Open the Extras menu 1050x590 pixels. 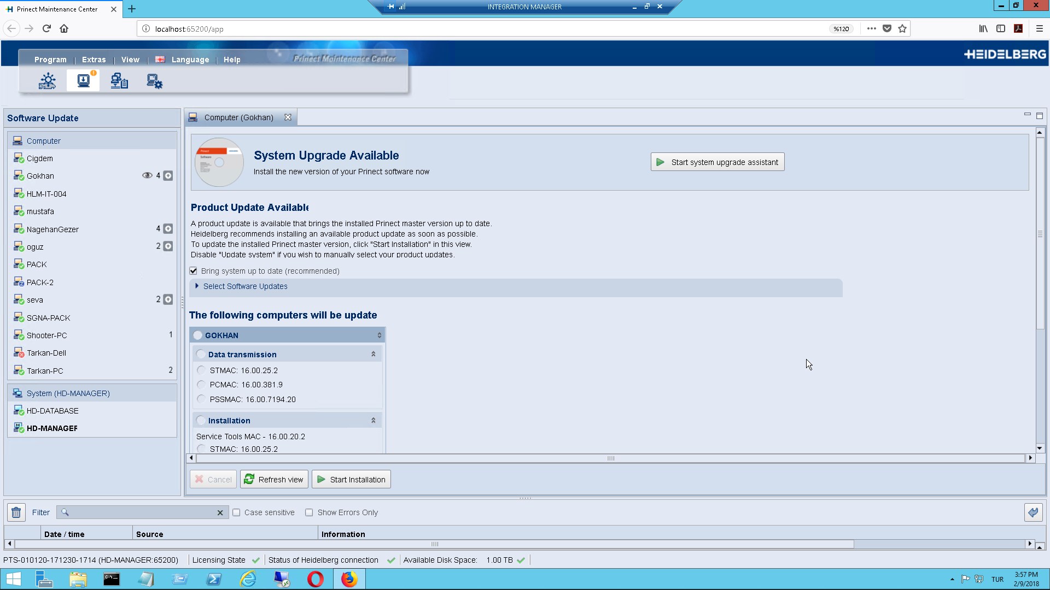tap(94, 60)
